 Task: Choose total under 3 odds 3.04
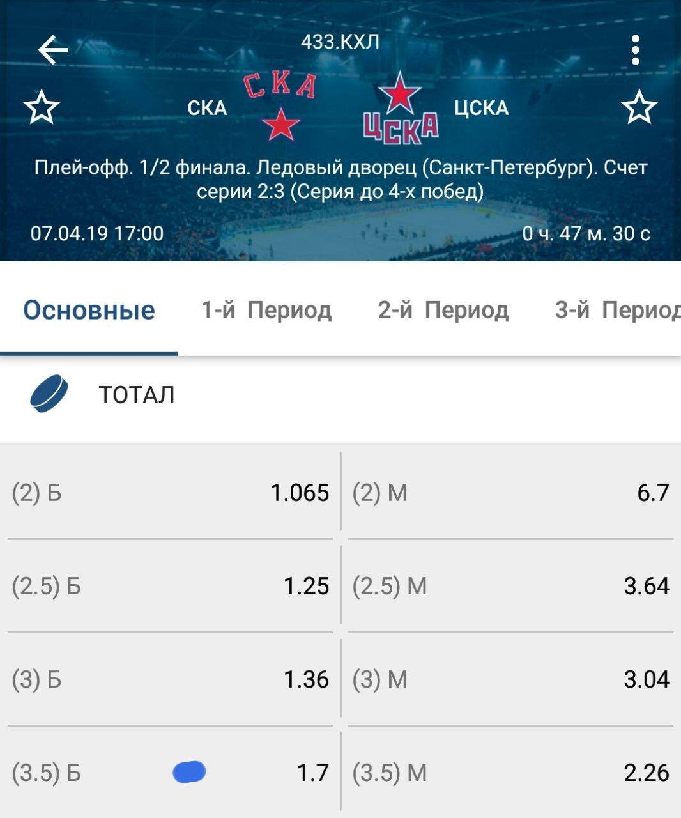coord(510,679)
